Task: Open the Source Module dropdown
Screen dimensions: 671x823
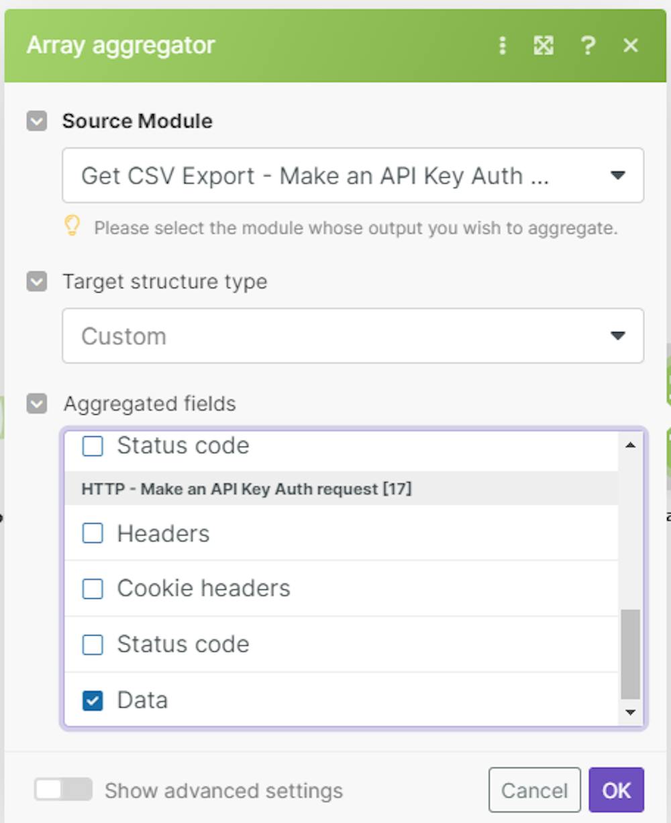Action: 353,176
